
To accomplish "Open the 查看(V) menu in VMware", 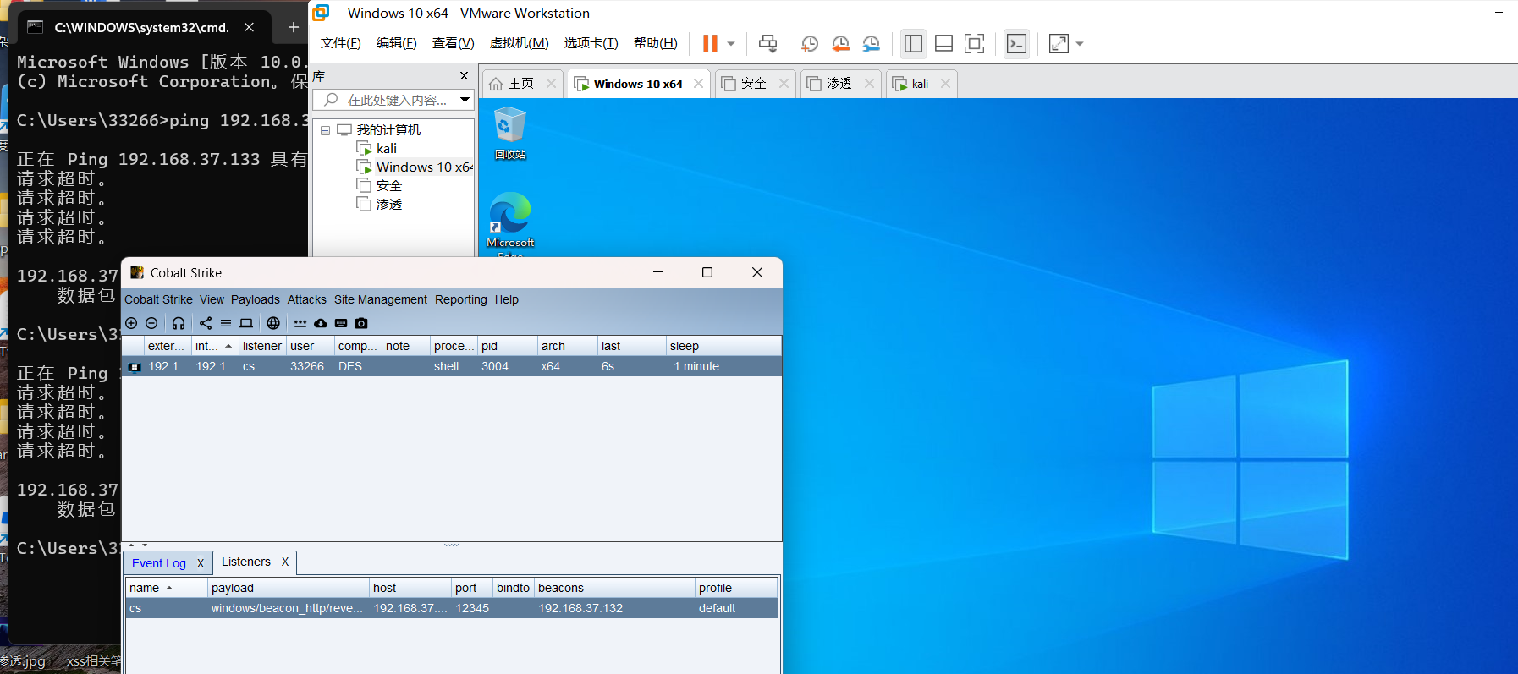I will pos(454,43).
